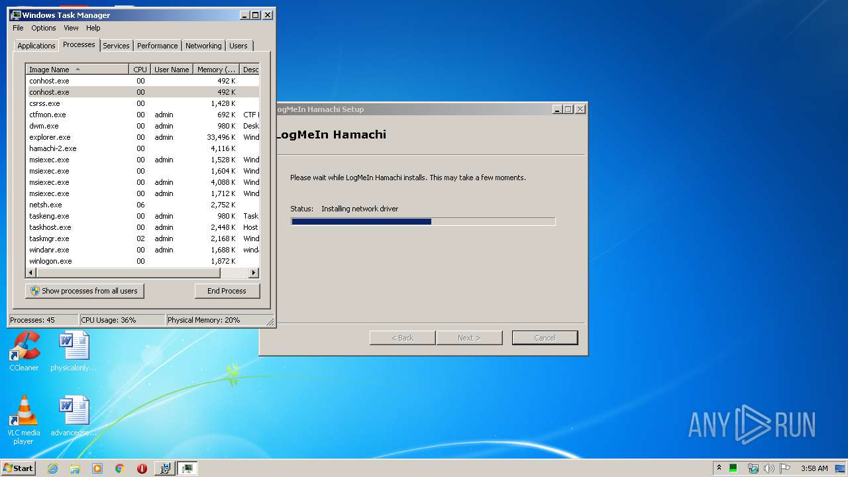Switch to Performance tab
The image size is (848, 477).
(x=158, y=46)
